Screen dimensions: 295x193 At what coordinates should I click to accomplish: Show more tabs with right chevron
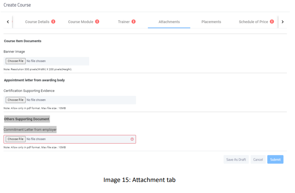tap(283, 22)
